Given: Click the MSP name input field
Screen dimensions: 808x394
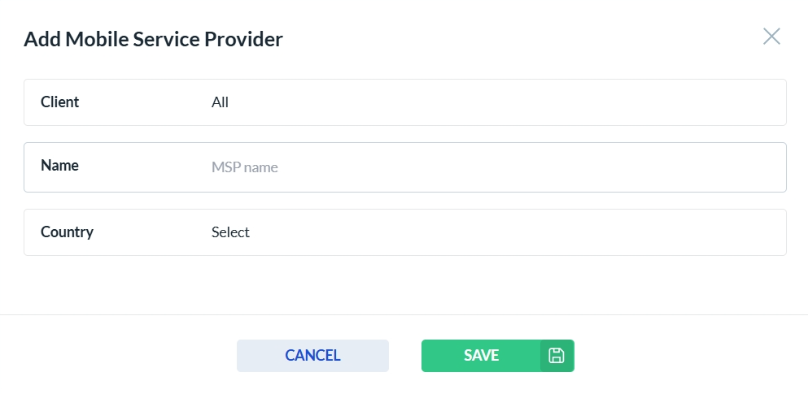Looking at the screenshot, I should (x=496, y=167).
